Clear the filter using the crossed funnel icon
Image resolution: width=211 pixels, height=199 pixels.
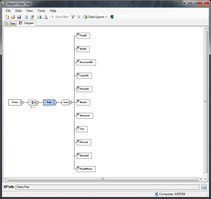coord(79,17)
